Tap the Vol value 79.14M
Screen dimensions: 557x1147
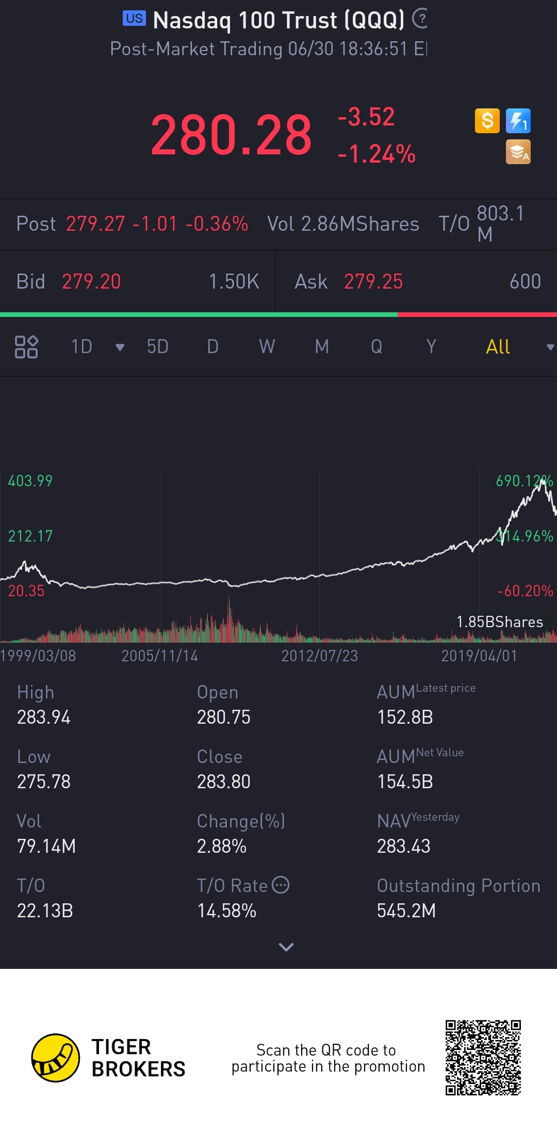[x=46, y=846]
